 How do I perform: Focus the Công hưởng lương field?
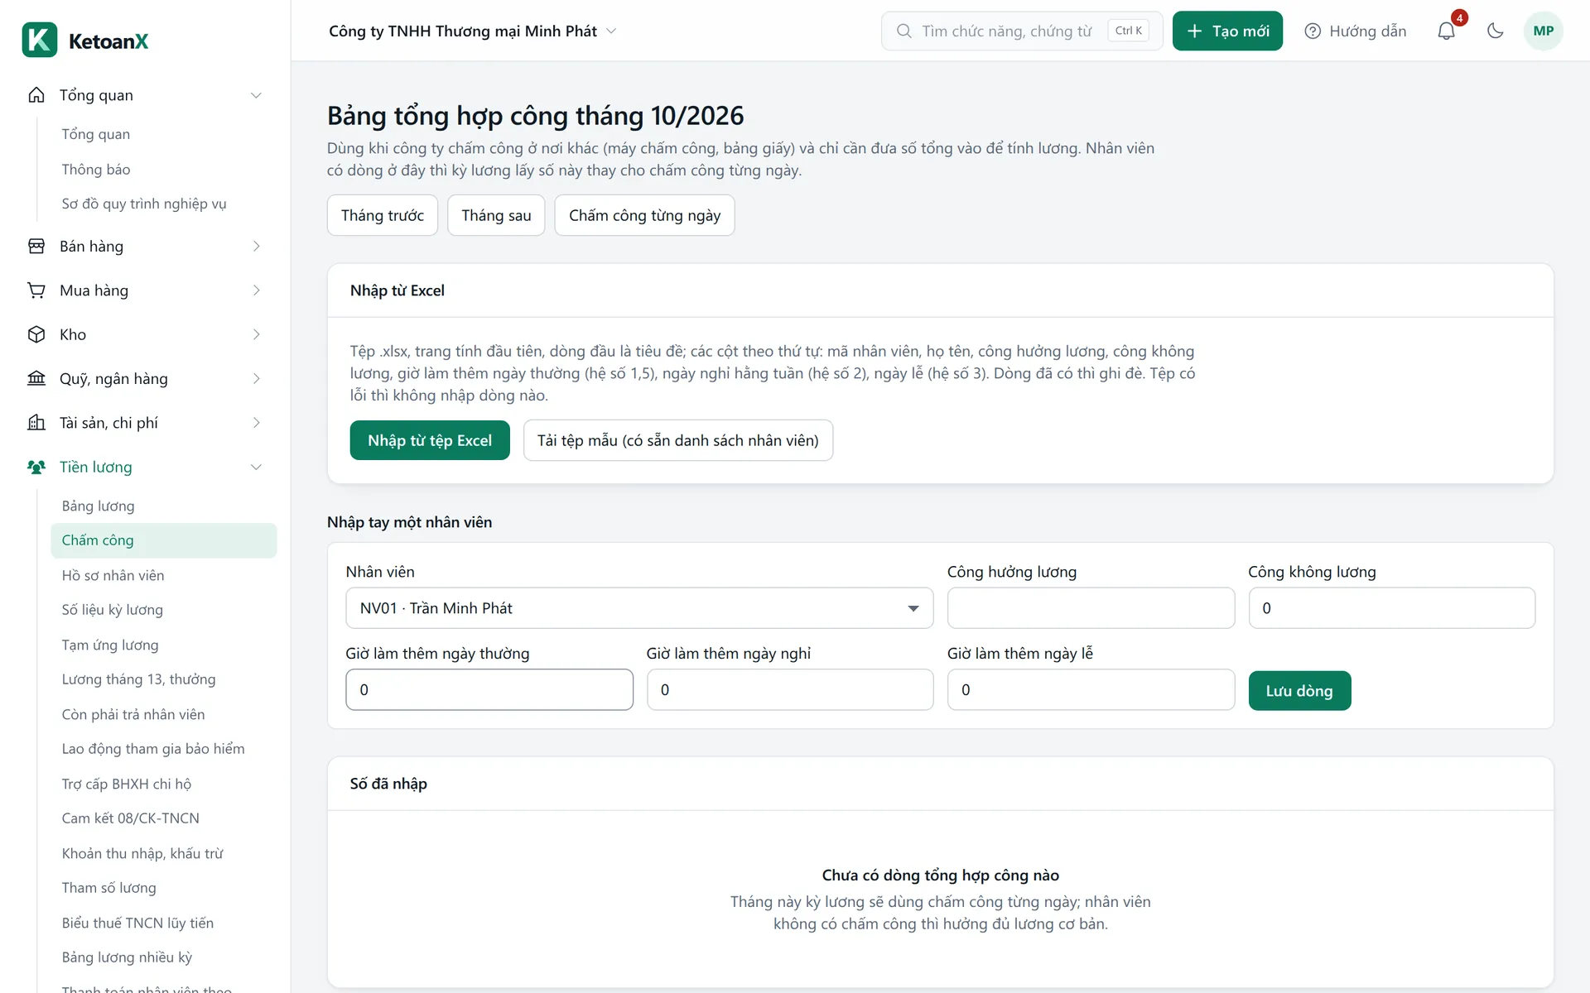pyautogui.click(x=1091, y=608)
